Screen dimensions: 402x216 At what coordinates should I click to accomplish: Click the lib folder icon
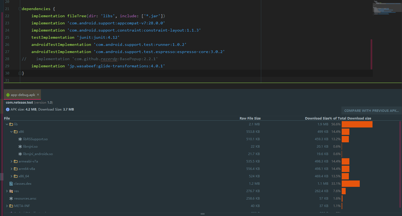tap(11, 124)
